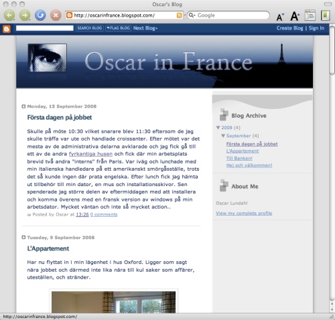Viewport: 335px width, 320px height.
Task: Click the RSS feed icon in address bar
Action: tap(179, 15)
